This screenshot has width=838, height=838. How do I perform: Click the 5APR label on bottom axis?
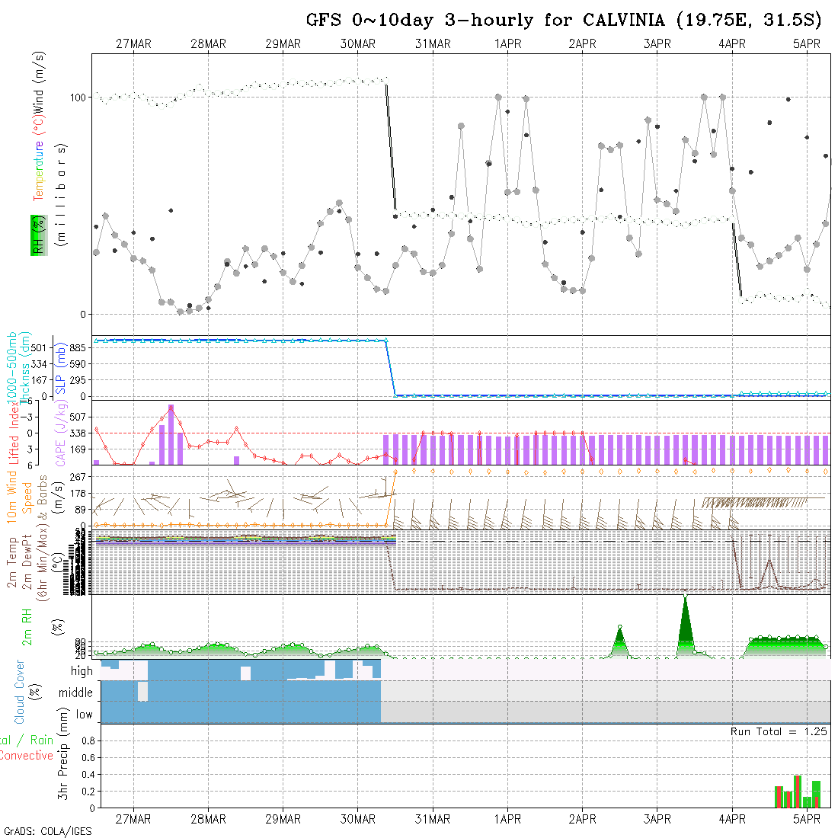[x=807, y=819]
